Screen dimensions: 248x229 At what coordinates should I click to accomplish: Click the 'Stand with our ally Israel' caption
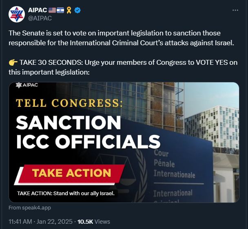[x=65, y=193]
